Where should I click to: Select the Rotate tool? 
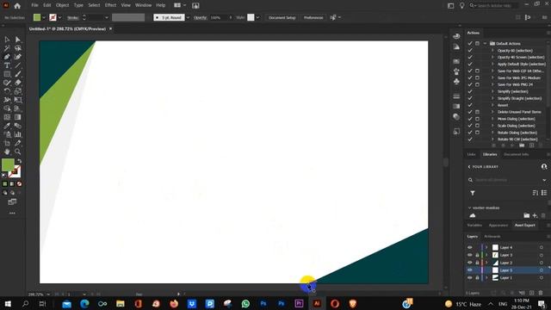[7, 91]
